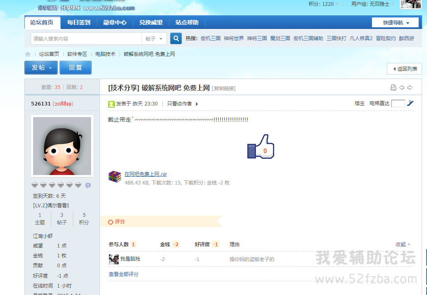Switch to the 论坛首页 tab
This screenshot has height=295, width=427.
coord(42,22)
